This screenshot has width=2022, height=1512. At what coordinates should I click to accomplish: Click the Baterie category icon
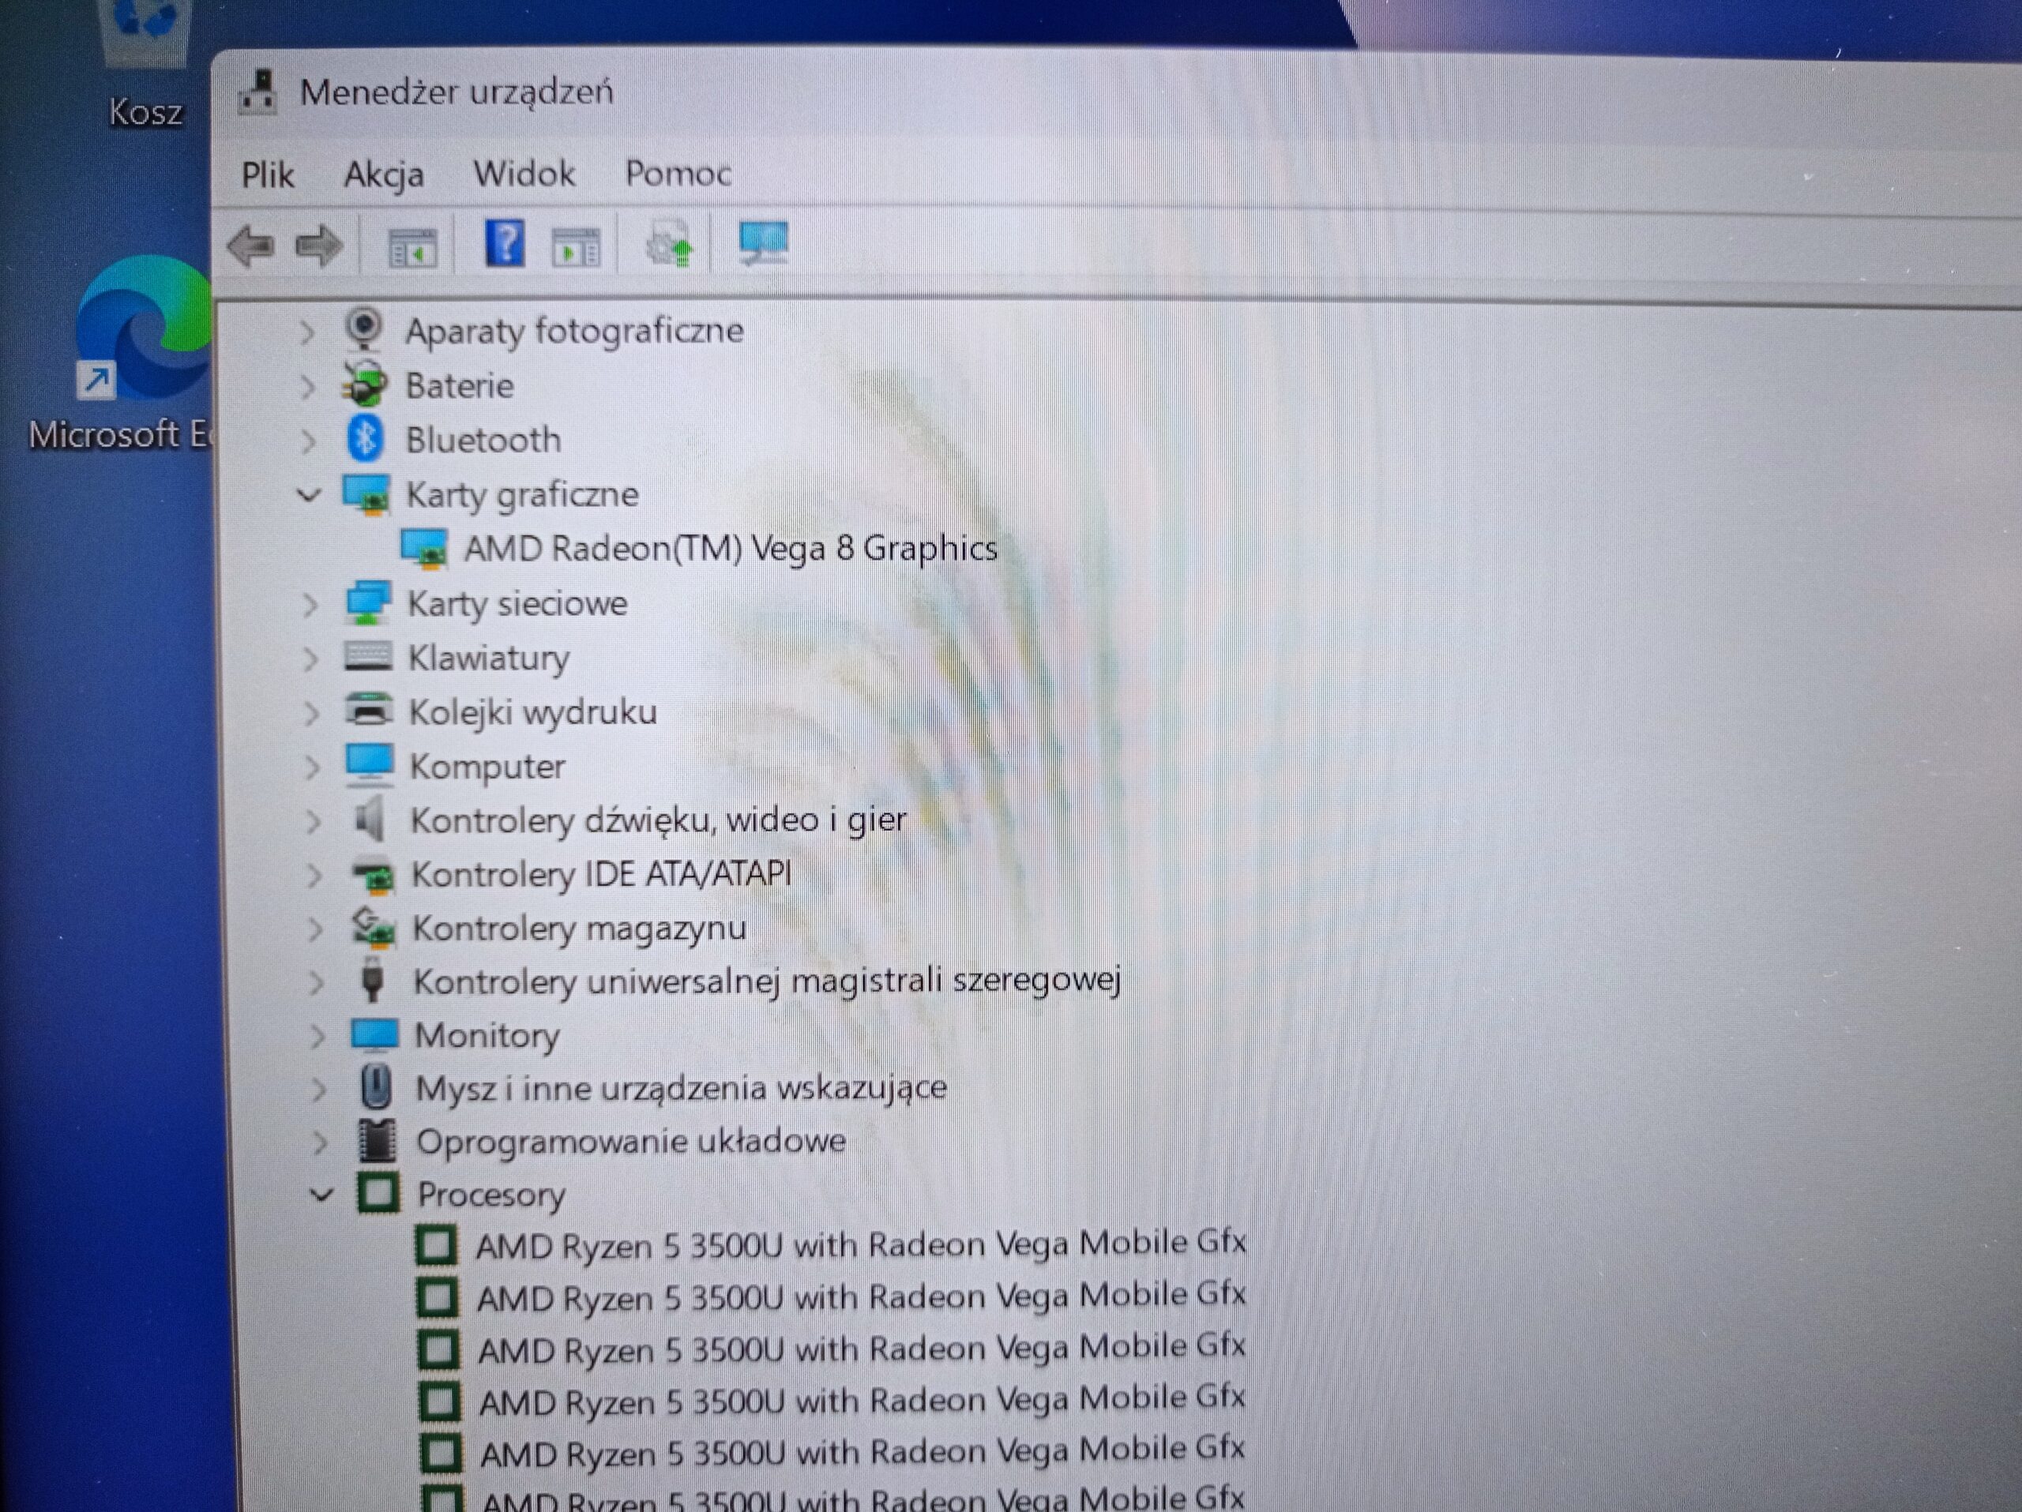coord(365,385)
